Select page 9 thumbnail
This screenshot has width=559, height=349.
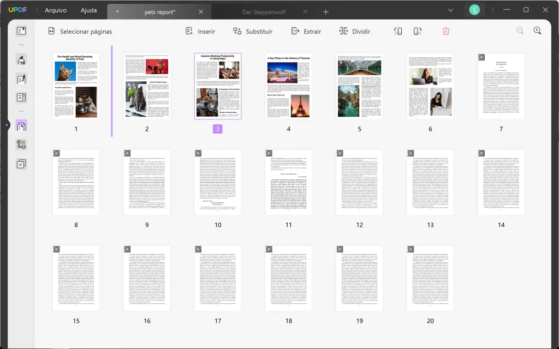click(146, 182)
